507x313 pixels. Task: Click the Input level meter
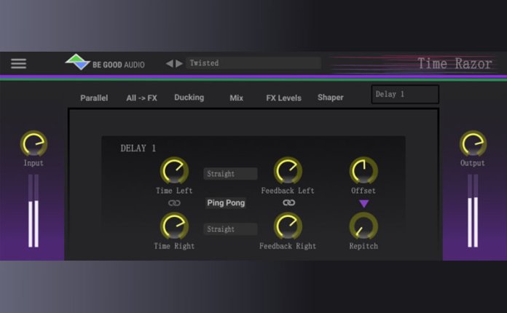click(x=34, y=211)
